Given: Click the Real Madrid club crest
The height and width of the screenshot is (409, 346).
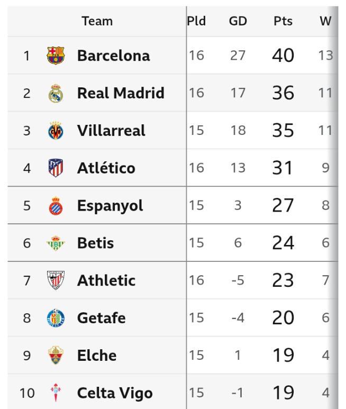Looking at the screenshot, I should coord(56,93).
